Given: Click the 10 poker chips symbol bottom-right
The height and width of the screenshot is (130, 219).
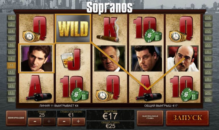Looking at the screenshot, I should tap(183, 88).
